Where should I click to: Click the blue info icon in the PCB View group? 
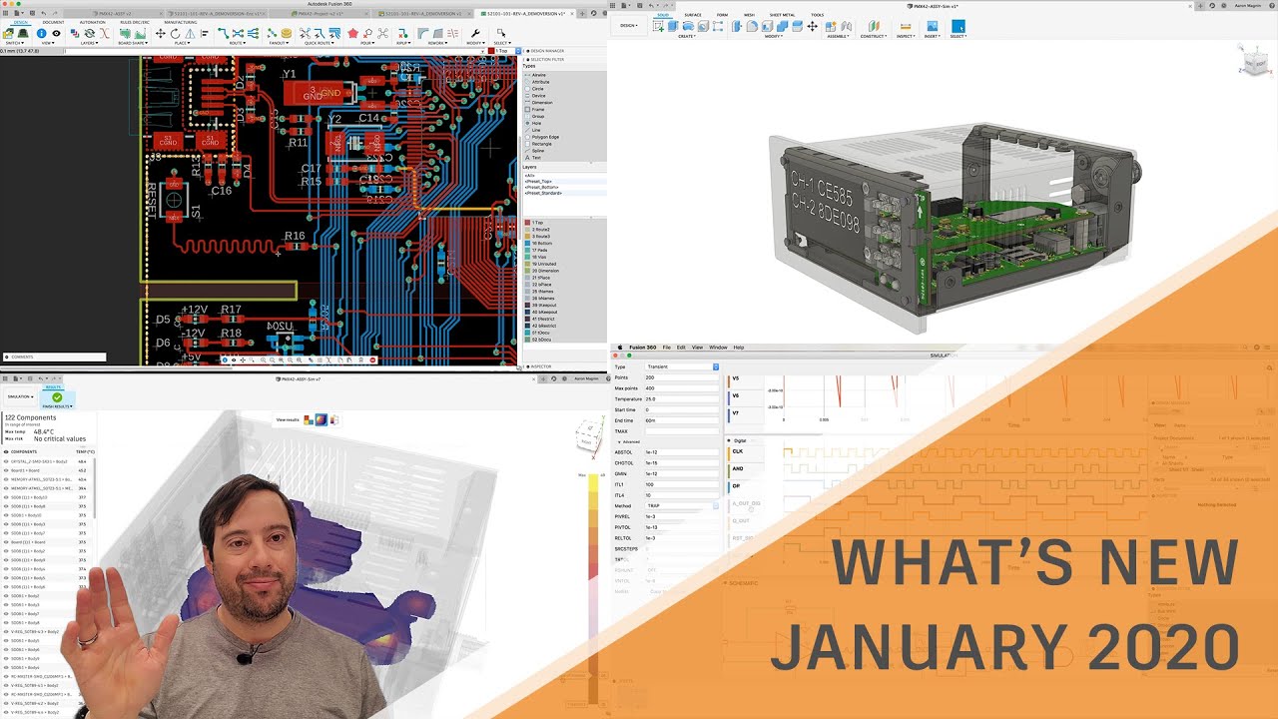[x=41, y=33]
